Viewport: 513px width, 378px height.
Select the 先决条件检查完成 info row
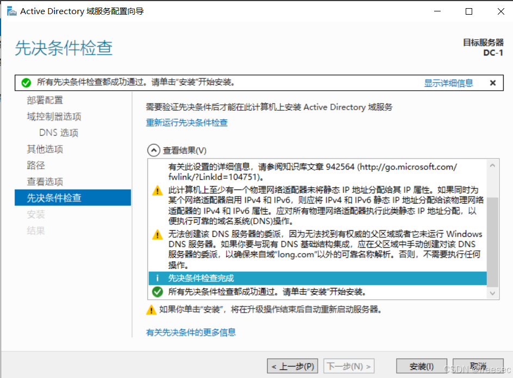tap(317, 279)
